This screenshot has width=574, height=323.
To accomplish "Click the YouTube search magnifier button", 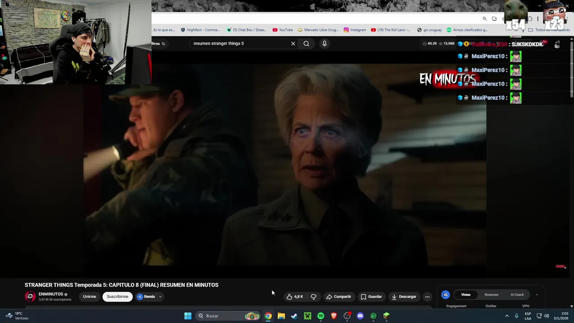I will pyautogui.click(x=306, y=44).
